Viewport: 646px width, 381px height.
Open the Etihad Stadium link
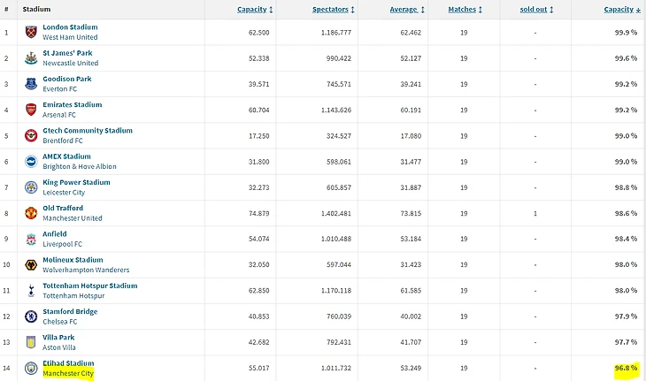[68, 362]
